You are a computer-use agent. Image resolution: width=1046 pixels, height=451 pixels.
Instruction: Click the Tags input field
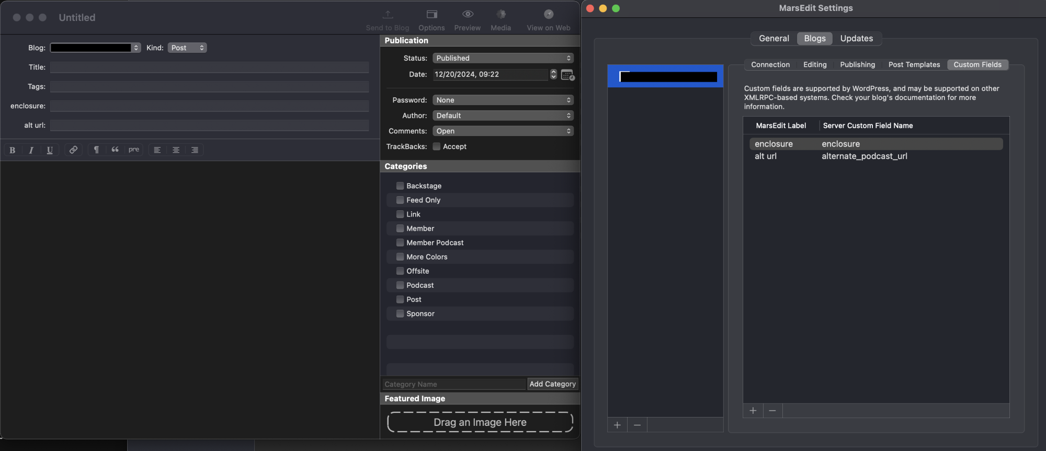coord(209,86)
